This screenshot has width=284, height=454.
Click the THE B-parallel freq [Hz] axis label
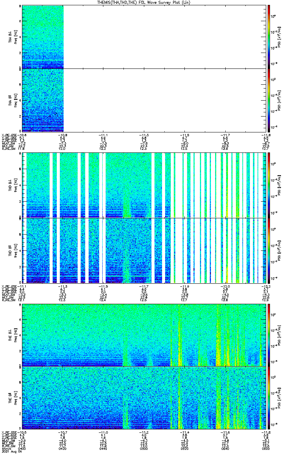point(16,398)
